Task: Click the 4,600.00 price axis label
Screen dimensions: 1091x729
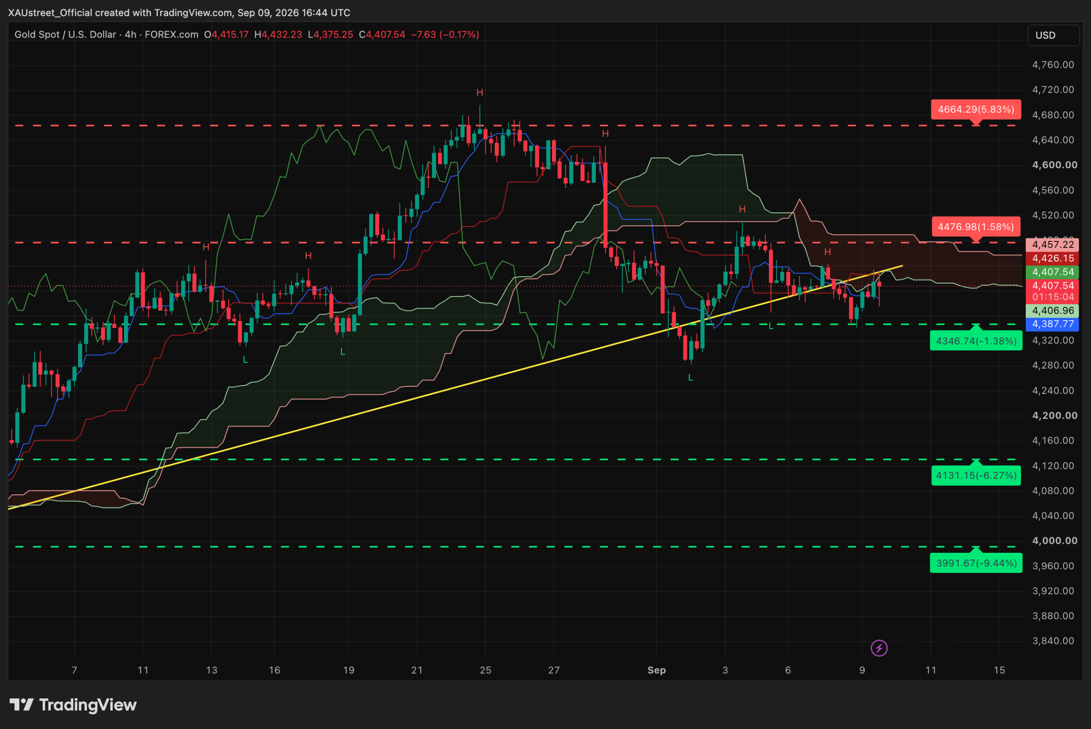Action: 1055,165
